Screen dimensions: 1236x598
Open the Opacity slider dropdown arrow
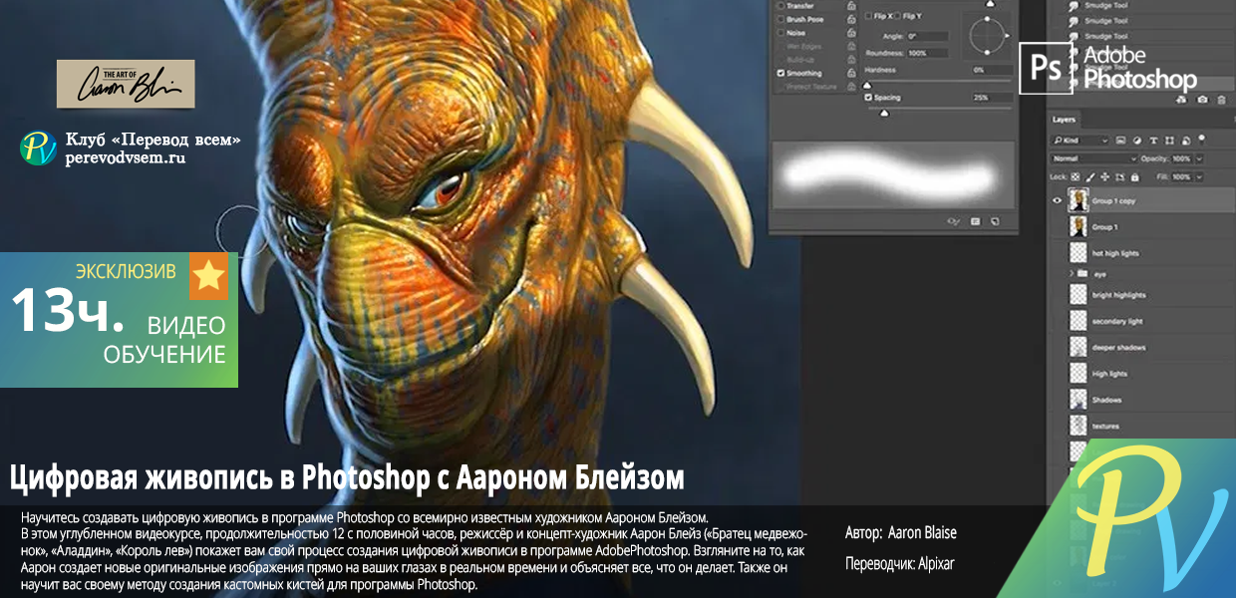(1199, 158)
